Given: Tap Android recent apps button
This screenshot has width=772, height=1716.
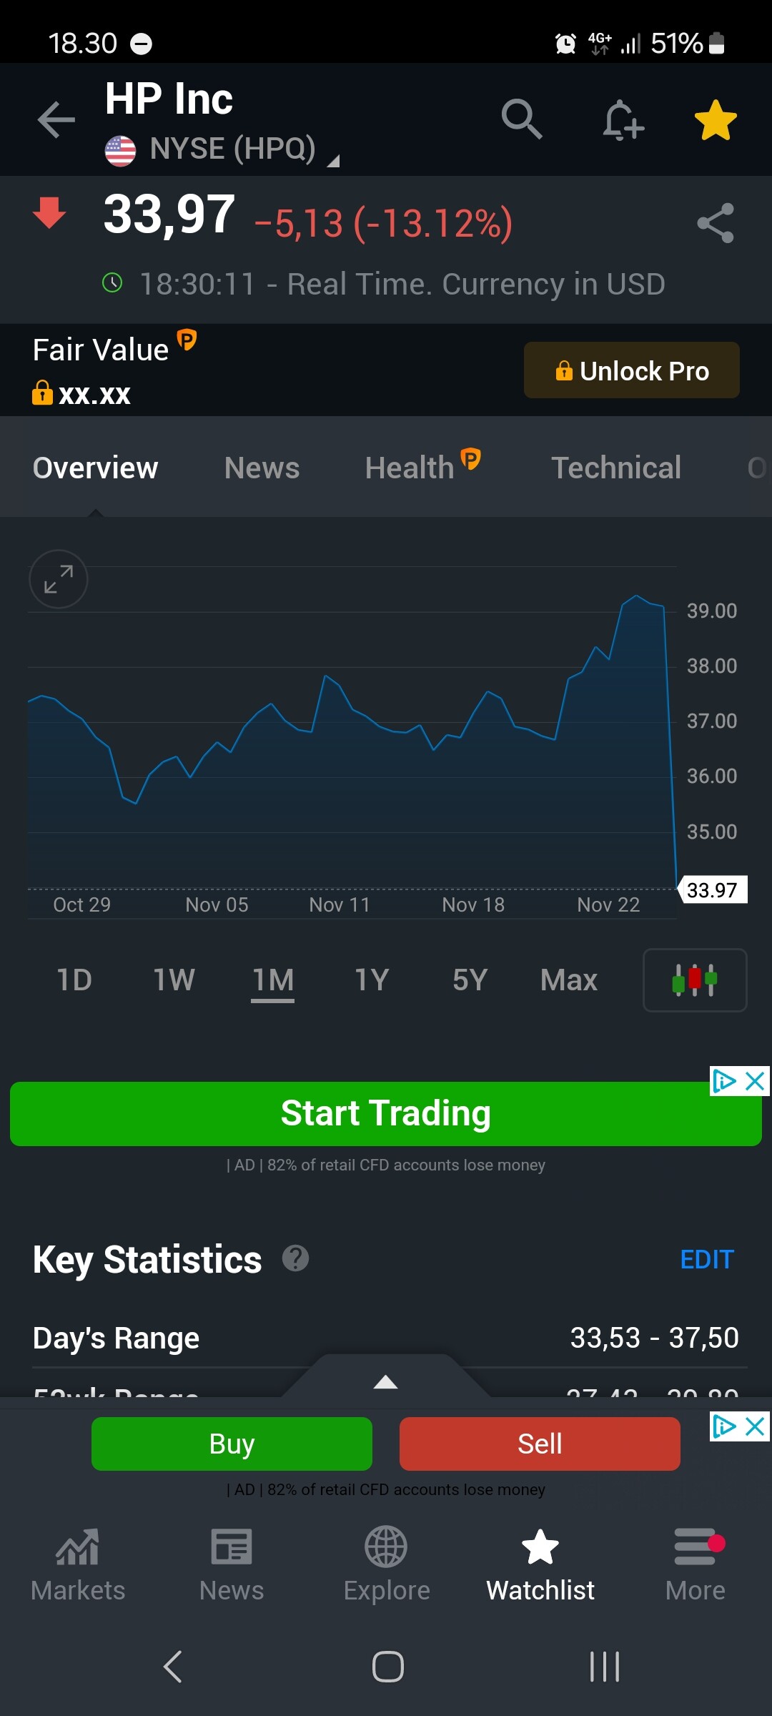Looking at the screenshot, I should [x=605, y=1667].
